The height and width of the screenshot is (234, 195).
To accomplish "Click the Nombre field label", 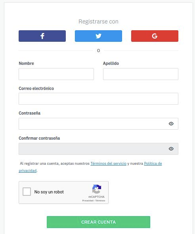I will tap(26, 63).
